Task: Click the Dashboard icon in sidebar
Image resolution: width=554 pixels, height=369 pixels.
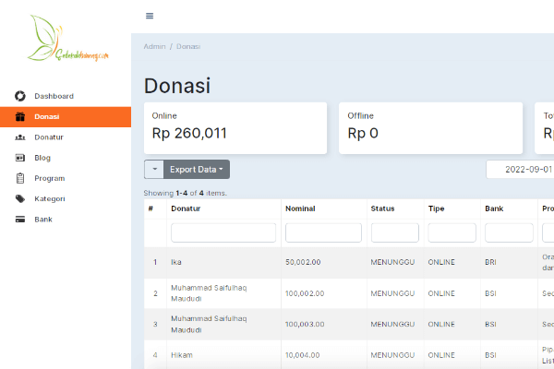Action: pyautogui.click(x=20, y=96)
